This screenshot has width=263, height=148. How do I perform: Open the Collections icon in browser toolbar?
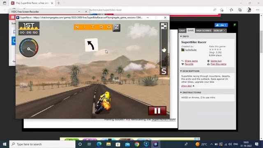(x=240, y=10)
